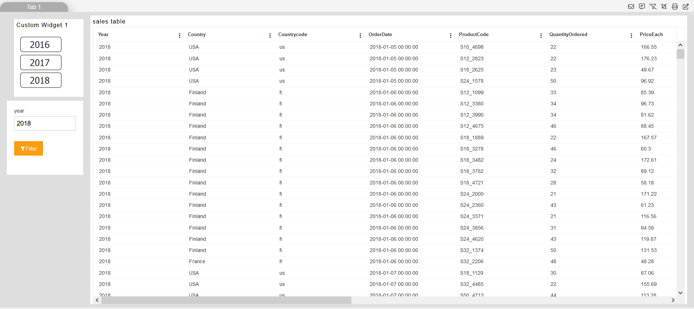Viewport: 694px width, 309px height.
Task: Select product code S12_4675 cell
Action: pyautogui.click(x=472, y=126)
